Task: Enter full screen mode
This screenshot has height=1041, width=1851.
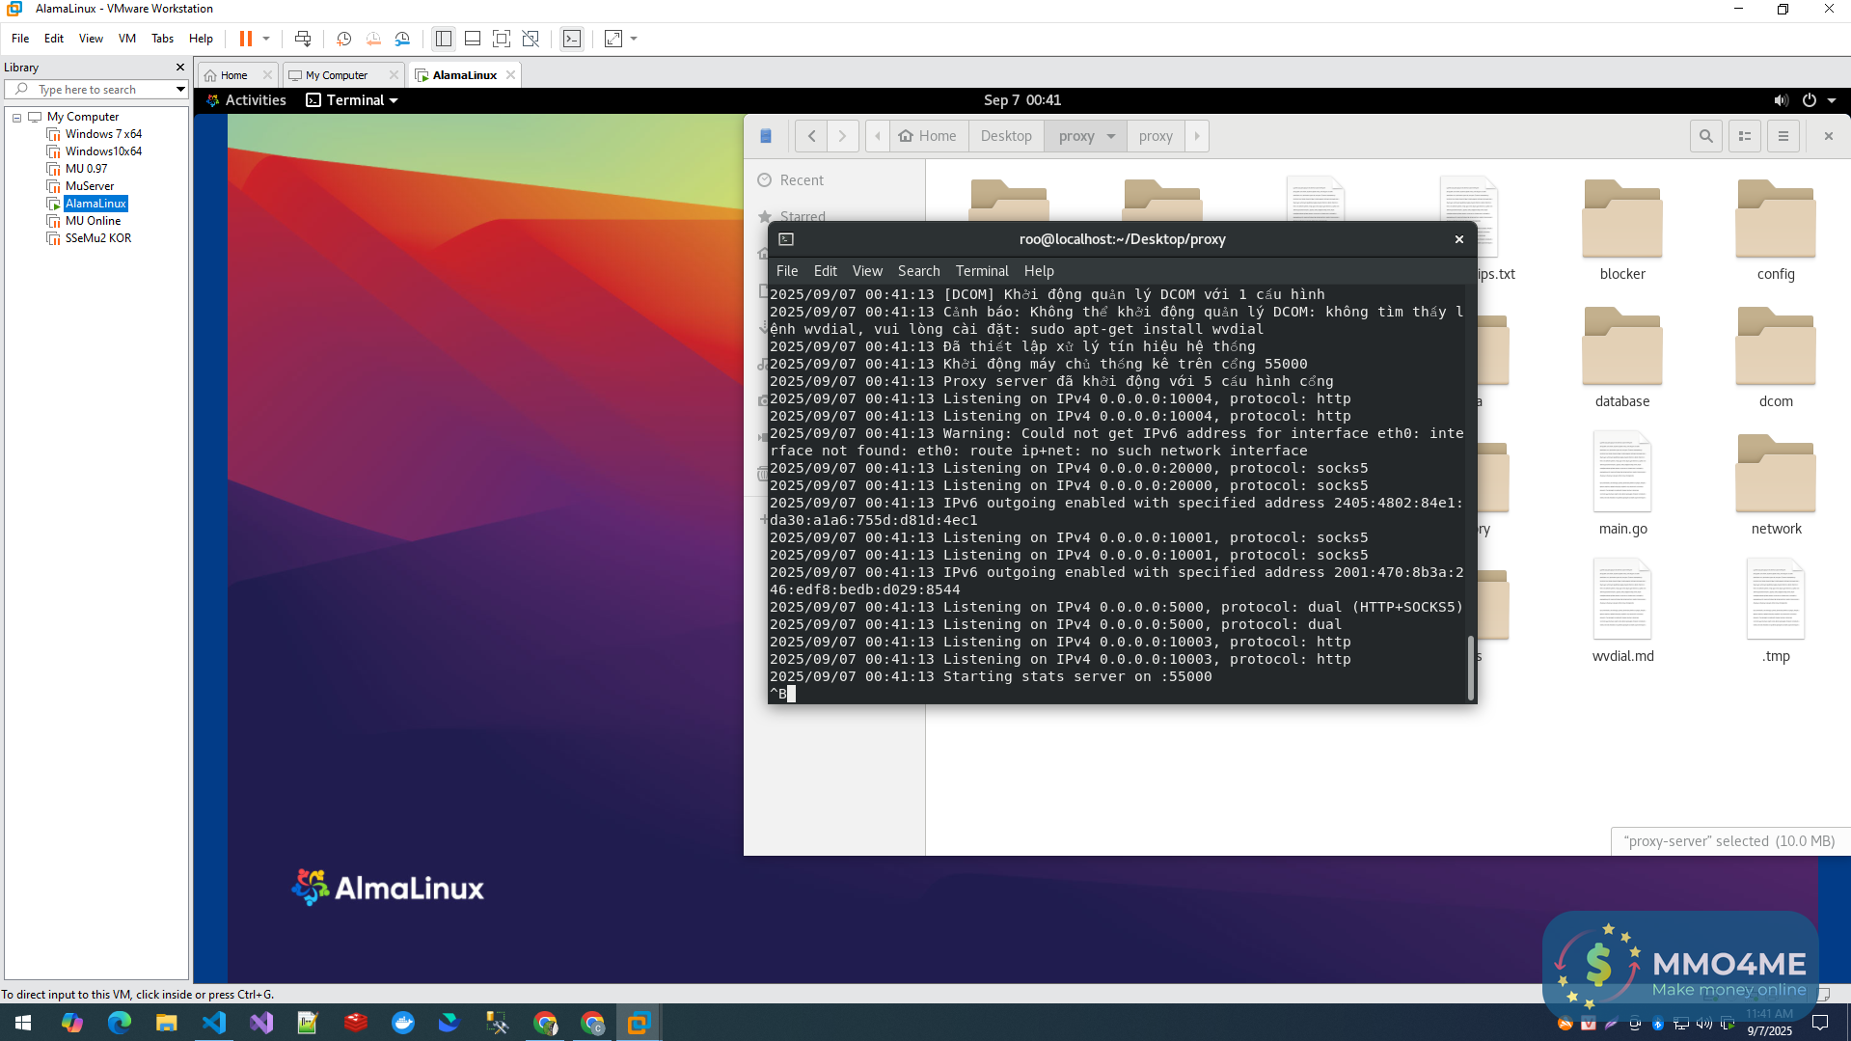Action: (x=502, y=39)
